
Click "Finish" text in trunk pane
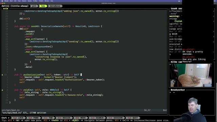tap(178, 21)
